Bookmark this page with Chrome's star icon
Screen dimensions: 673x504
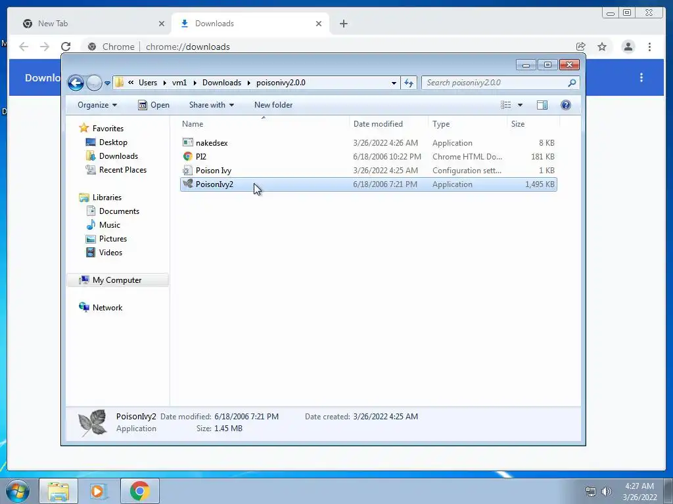(x=602, y=47)
